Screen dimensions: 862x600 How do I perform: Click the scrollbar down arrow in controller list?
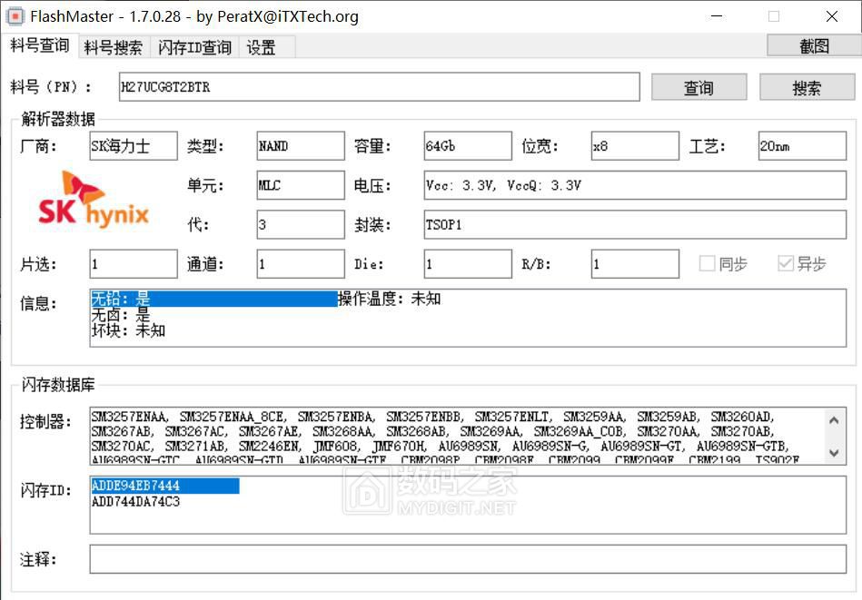click(x=835, y=452)
